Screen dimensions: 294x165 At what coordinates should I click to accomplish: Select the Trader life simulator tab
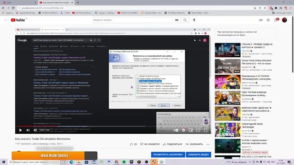point(56,3)
